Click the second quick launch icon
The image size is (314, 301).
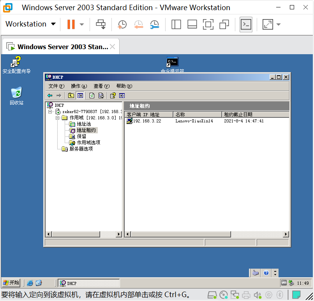click(x=39, y=283)
